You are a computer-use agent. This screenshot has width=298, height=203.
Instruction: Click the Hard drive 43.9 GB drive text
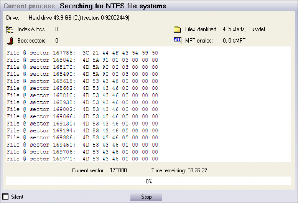click(79, 18)
